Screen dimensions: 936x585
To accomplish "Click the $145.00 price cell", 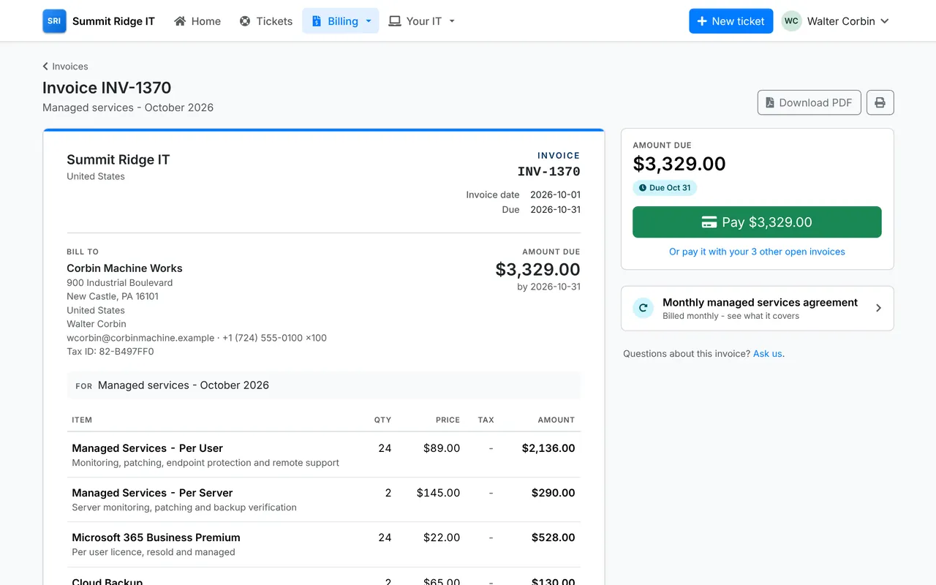I will (x=438, y=493).
